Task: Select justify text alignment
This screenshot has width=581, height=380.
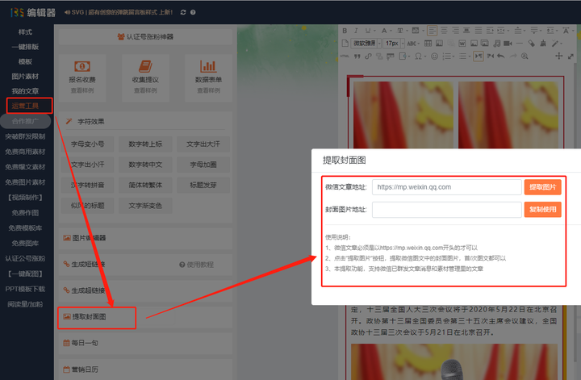Action: (479, 31)
